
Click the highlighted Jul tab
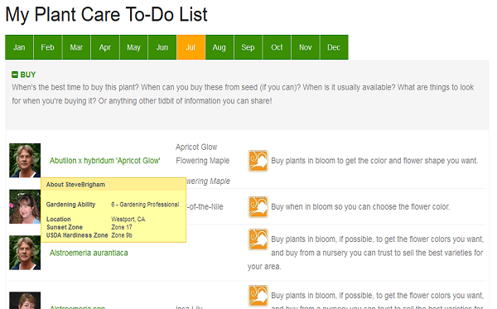click(191, 47)
